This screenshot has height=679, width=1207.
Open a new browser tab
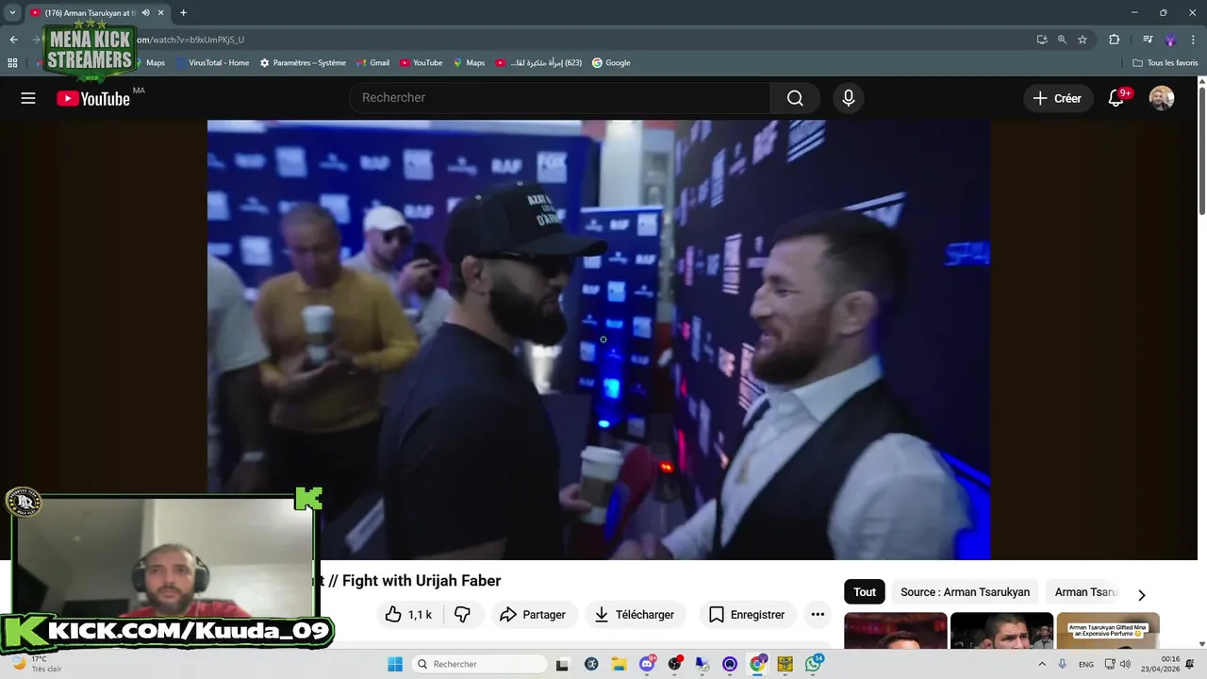tap(183, 12)
